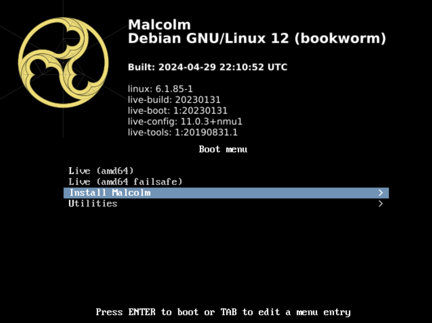This screenshot has width=432, height=323.
Task: Click the UTC label after build time
Action: (x=277, y=67)
